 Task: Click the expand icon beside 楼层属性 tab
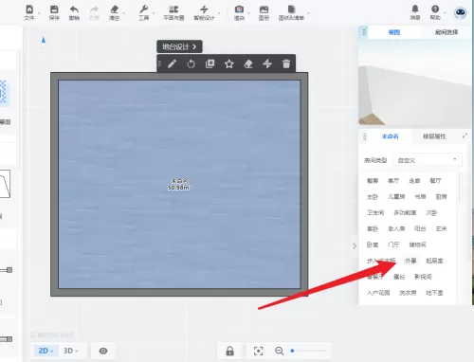click(465, 136)
